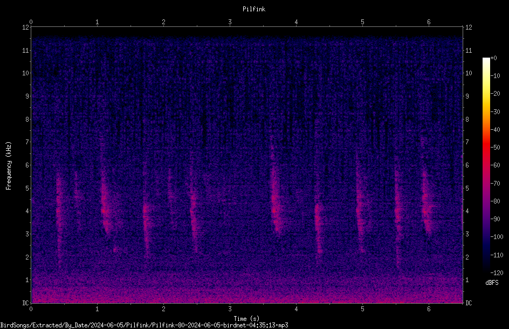Click the file path text at the bottom
509x329 pixels.
pyautogui.click(x=144, y=325)
